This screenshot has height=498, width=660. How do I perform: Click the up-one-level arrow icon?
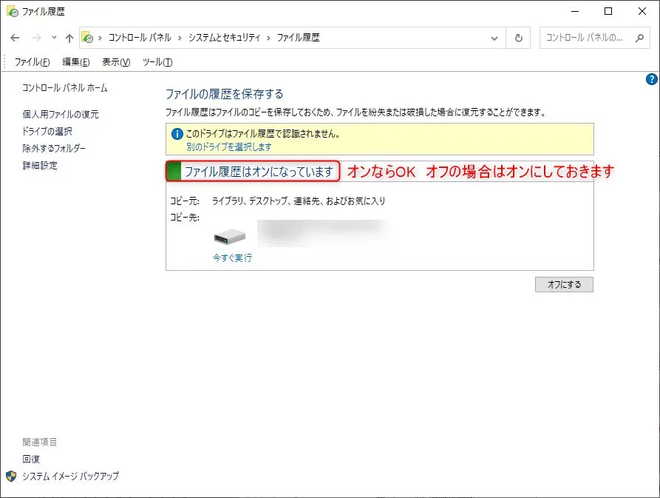click(x=69, y=38)
